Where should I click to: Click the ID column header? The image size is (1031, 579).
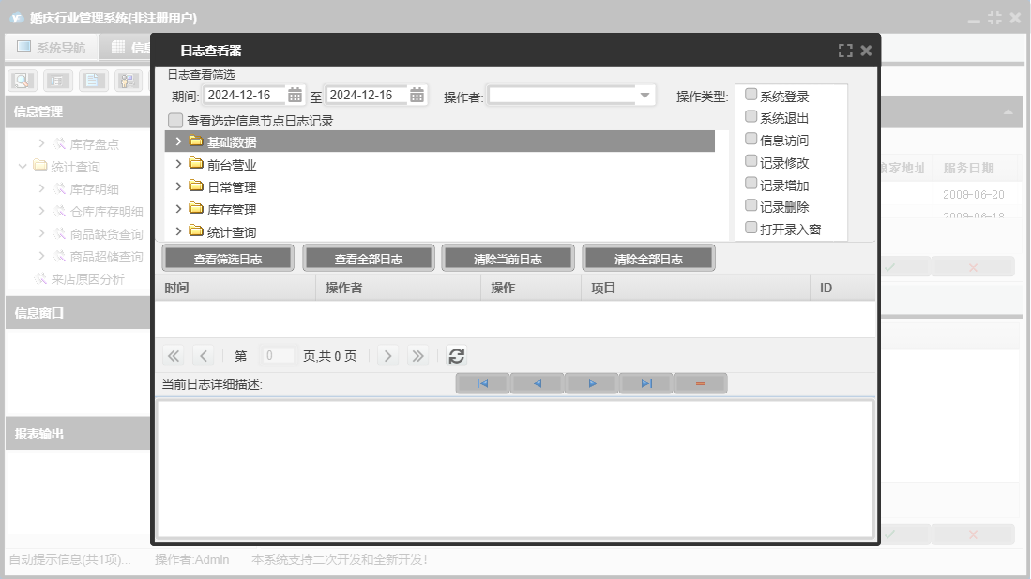click(x=842, y=288)
